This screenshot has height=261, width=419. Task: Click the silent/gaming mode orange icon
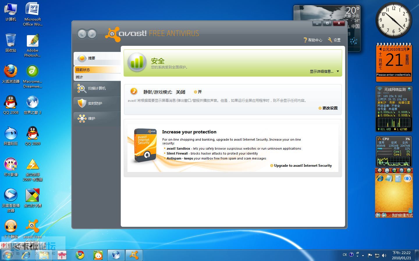coord(134,91)
